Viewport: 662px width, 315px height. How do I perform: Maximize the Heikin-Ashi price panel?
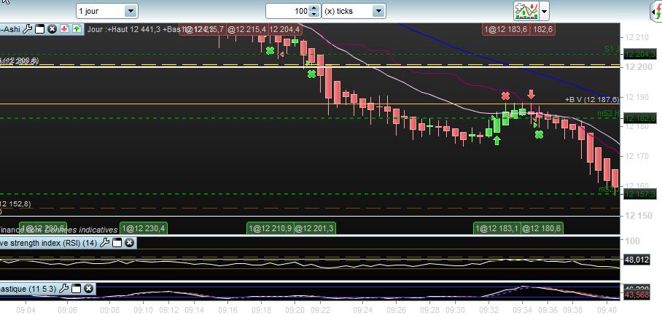(39, 28)
